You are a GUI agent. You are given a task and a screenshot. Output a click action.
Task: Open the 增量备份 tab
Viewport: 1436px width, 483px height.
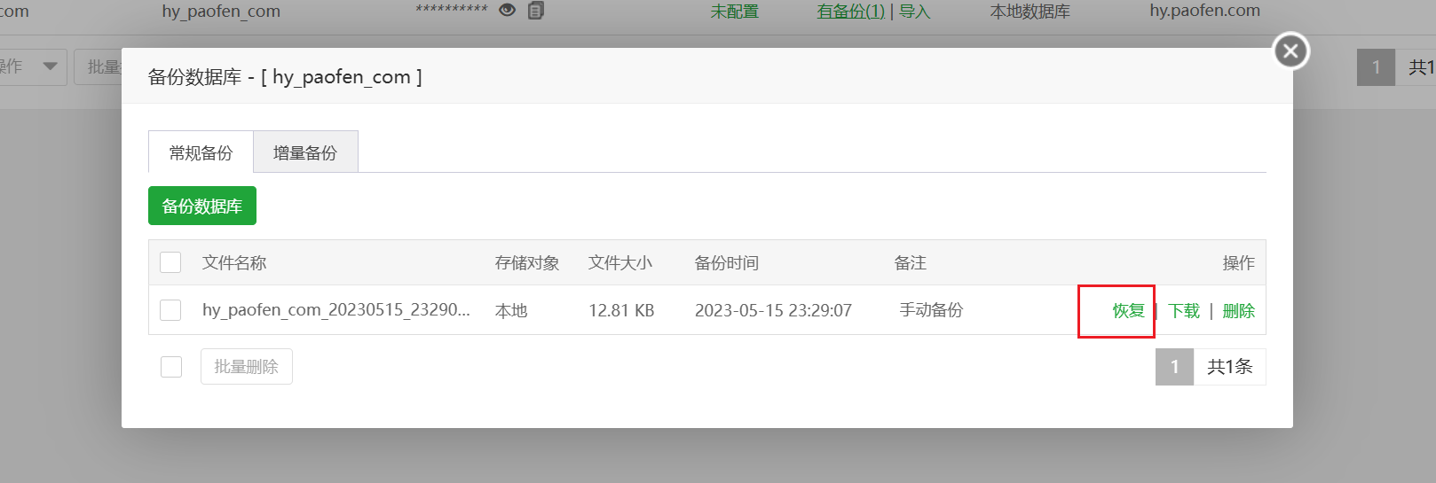click(x=305, y=152)
